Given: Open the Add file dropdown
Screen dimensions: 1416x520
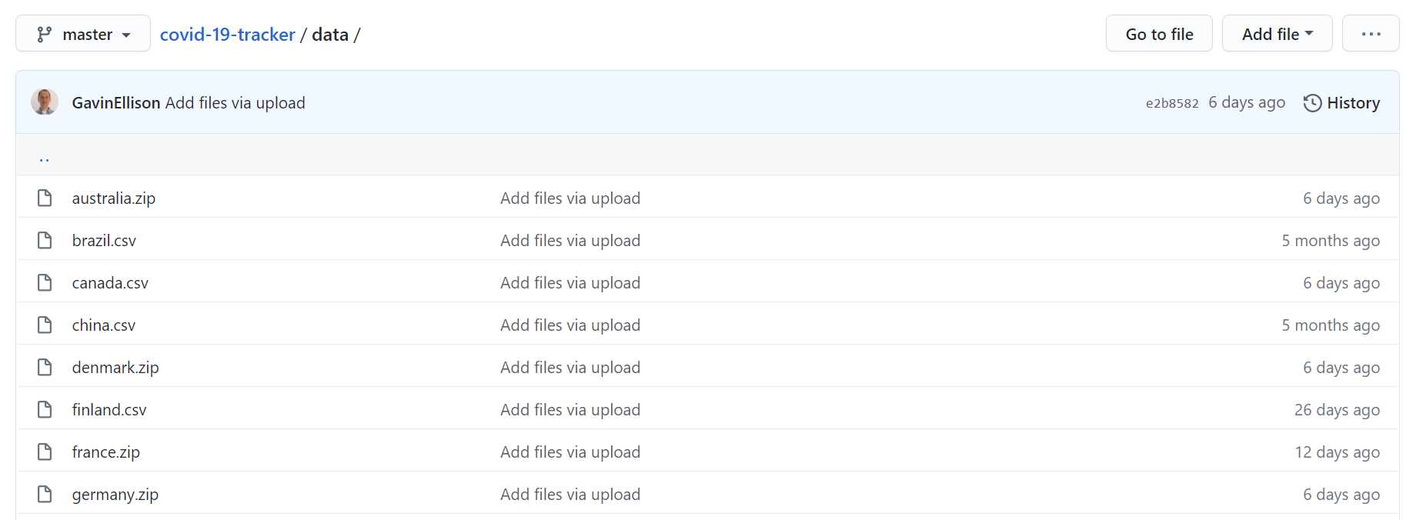Looking at the screenshot, I should click(x=1277, y=33).
